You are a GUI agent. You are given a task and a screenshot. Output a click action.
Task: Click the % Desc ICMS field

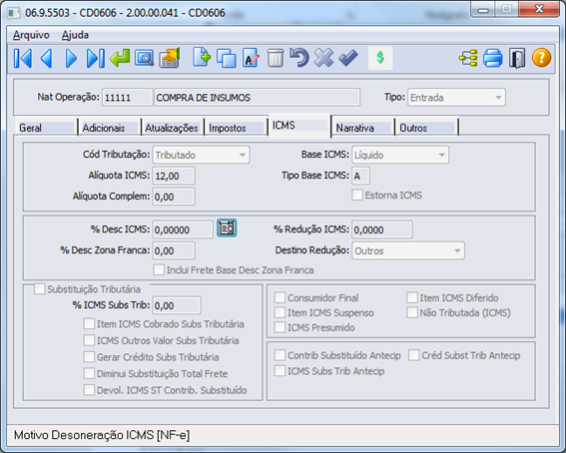click(x=183, y=229)
